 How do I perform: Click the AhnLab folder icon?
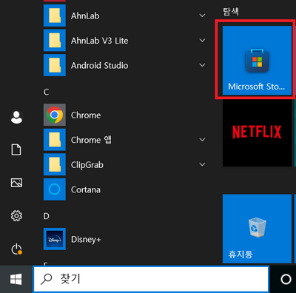[x=55, y=16]
